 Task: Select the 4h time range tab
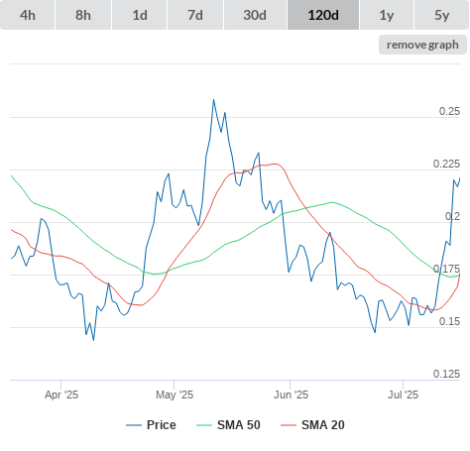[27, 15]
